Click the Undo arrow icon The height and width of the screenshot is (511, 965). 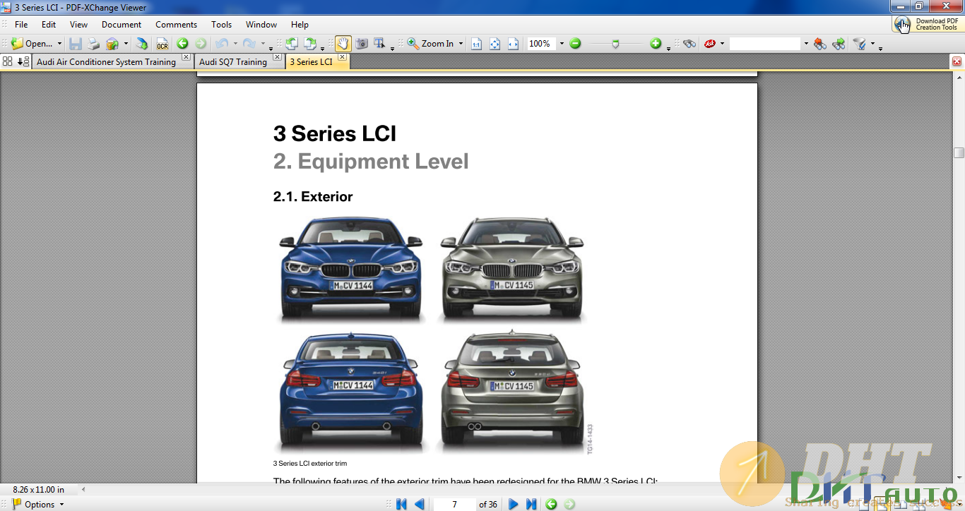click(222, 44)
